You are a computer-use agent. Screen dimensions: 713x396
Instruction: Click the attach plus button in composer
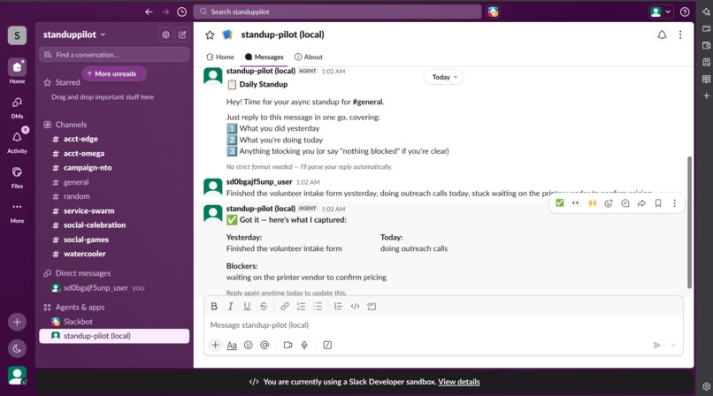click(x=215, y=345)
